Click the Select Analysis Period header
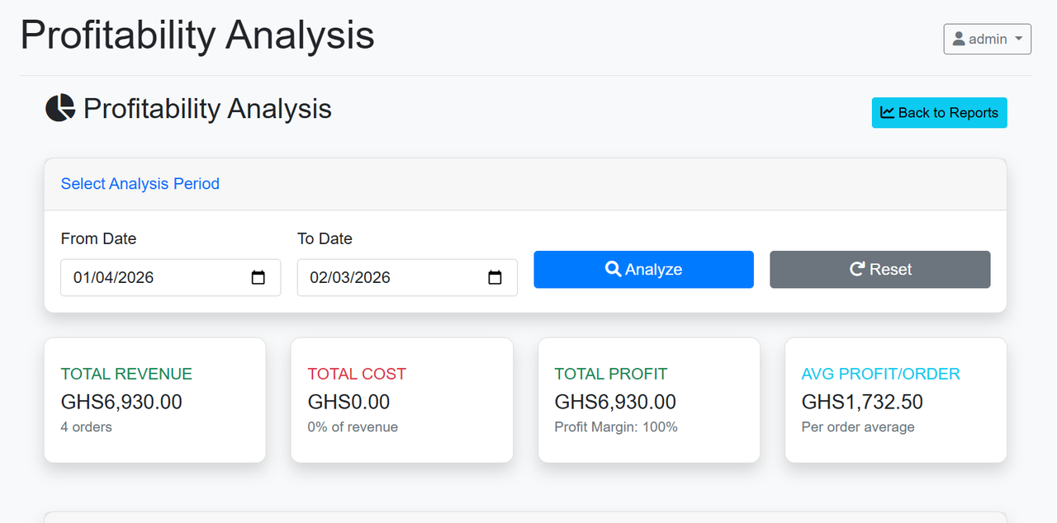 pyautogui.click(x=140, y=184)
